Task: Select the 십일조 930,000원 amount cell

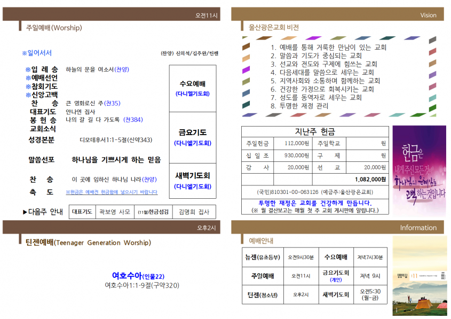Action: (293, 155)
